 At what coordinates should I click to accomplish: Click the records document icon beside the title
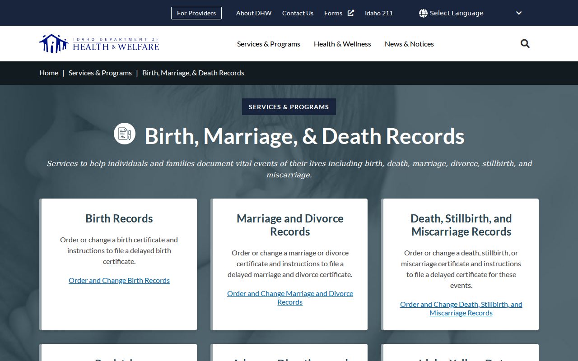tap(125, 134)
